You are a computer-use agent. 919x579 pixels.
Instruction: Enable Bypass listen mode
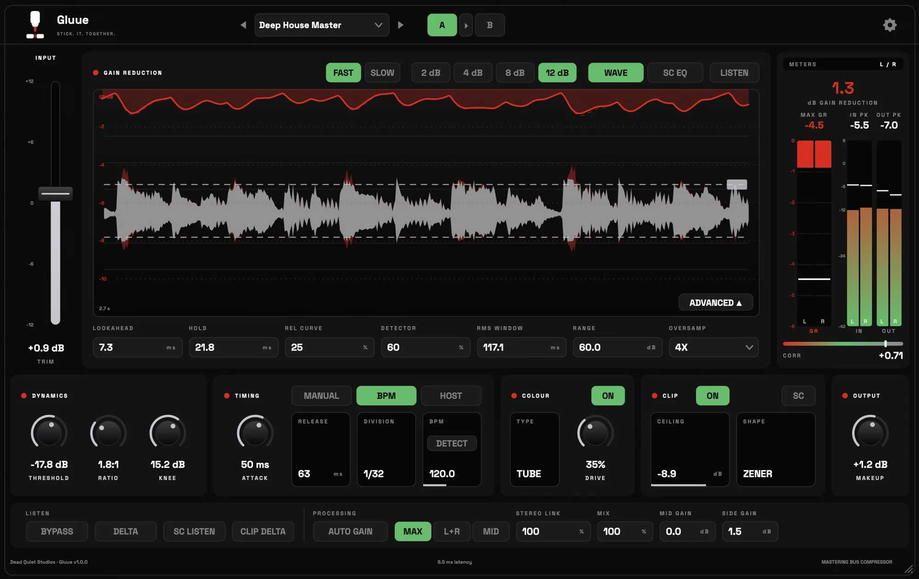(x=57, y=531)
